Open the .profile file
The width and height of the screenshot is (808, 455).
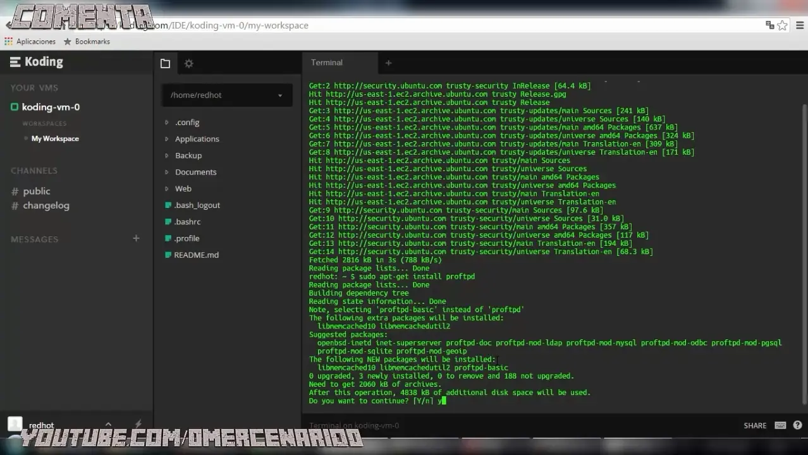pyautogui.click(x=187, y=238)
